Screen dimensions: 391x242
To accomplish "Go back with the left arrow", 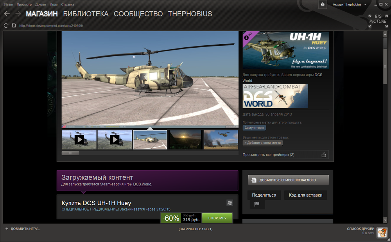I will (x=7, y=14).
